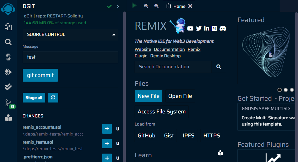Click the dGit panel vertical scrollbar

pos(125,87)
